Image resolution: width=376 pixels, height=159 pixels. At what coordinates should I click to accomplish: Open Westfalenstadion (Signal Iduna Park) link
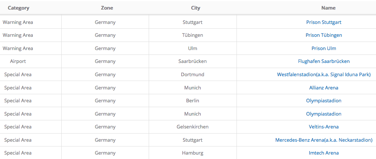coord(324,74)
